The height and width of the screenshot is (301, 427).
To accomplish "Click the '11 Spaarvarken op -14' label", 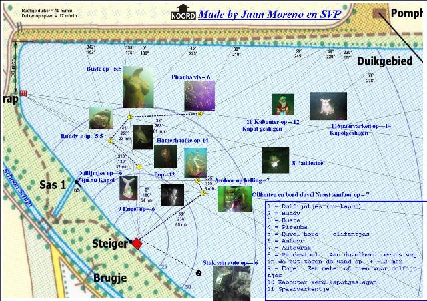I will [x=360, y=125].
